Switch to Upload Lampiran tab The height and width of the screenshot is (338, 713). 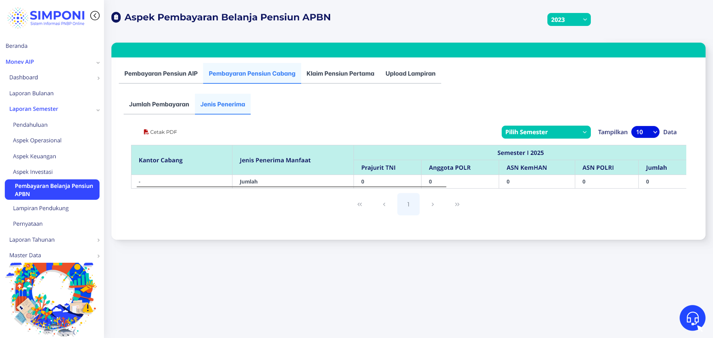[410, 73]
